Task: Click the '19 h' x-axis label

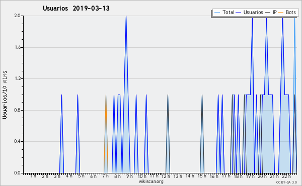Action: point(250,176)
